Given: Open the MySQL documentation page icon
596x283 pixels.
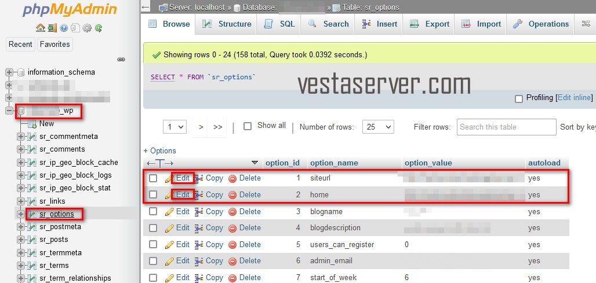Looking at the screenshot, I should pyautogui.click(x=75, y=28).
